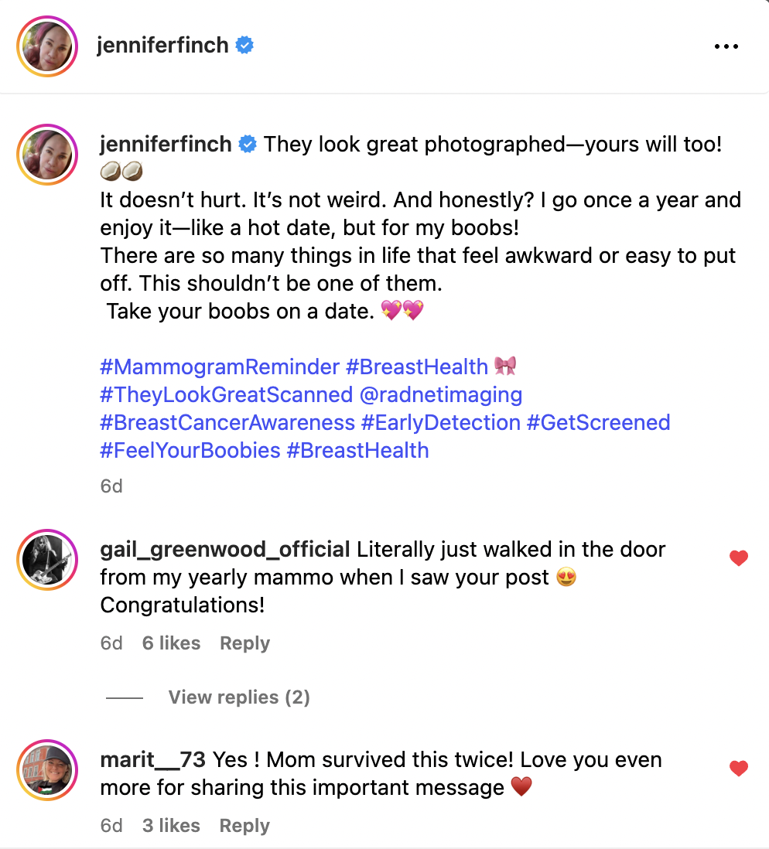Reply to marit__73's comment
This screenshot has width=769, height=849.
(x=244, y=826)
